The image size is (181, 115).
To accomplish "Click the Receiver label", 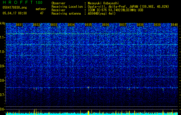I will (x=58, y=10).
